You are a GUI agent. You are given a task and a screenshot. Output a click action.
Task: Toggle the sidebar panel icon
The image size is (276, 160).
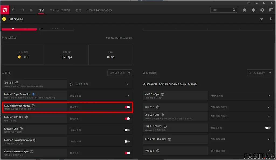click(271, 10)
